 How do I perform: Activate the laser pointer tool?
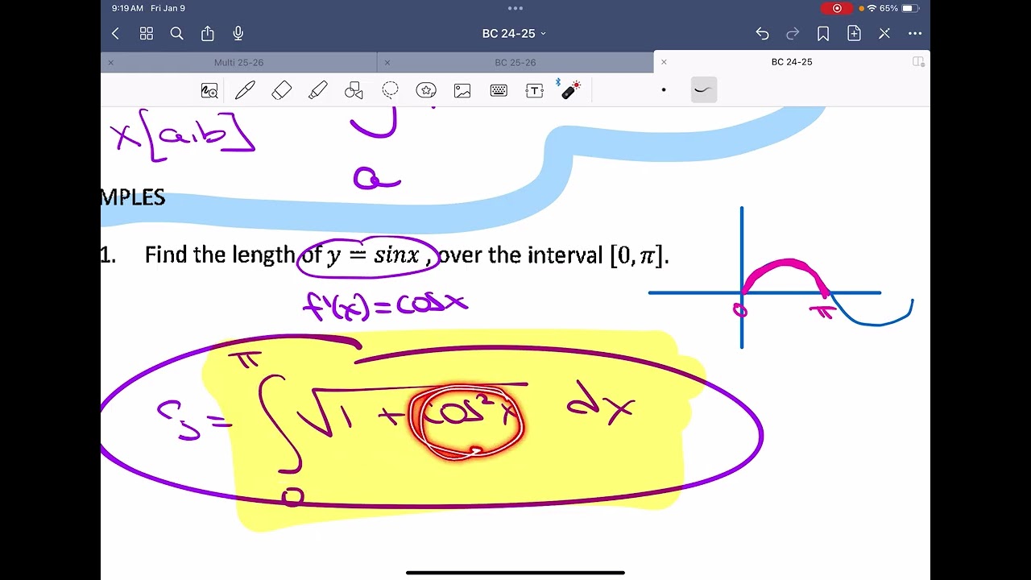[571, 89]
